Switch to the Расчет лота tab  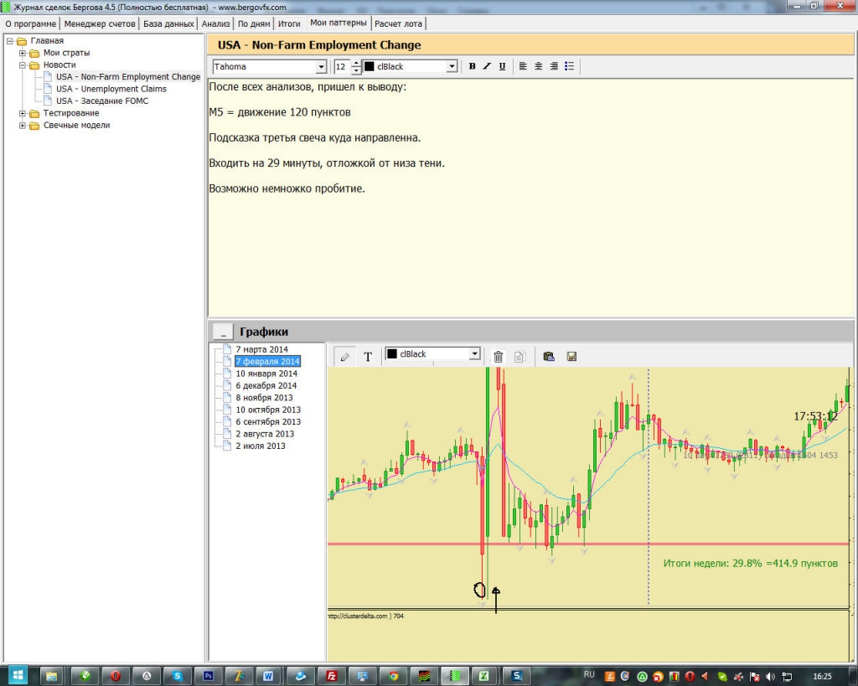[x=399, y=23]
